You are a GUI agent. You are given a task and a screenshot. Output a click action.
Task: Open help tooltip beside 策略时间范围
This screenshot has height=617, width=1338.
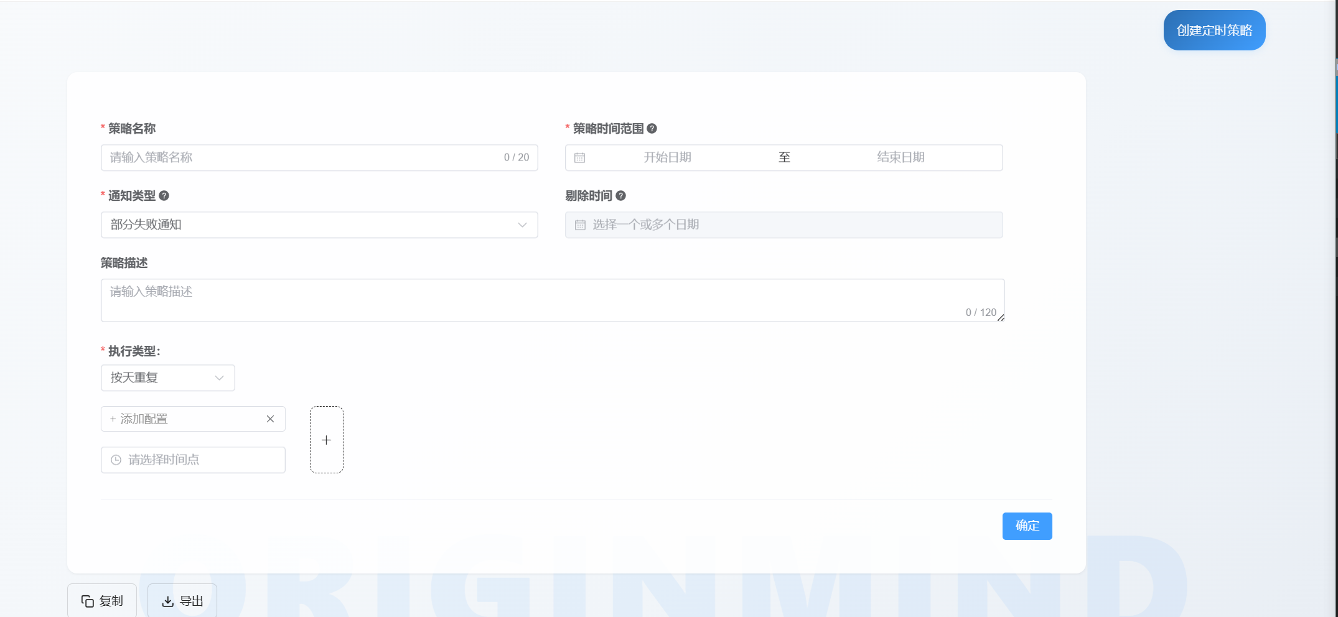pos(652,129)
